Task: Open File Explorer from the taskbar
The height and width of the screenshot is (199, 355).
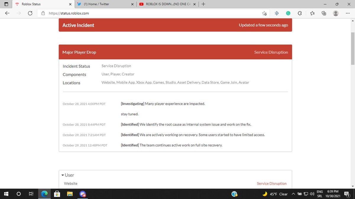Action: coord(70,194)
